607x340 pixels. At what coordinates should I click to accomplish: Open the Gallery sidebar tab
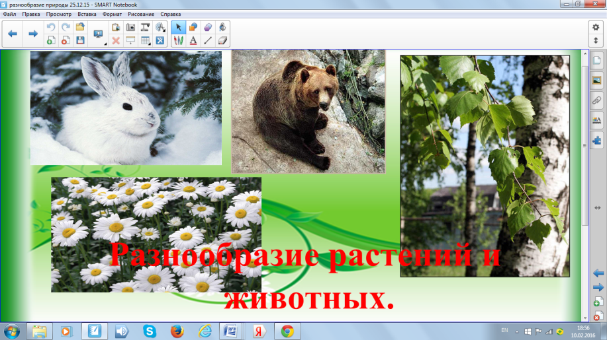click(596, 81)
